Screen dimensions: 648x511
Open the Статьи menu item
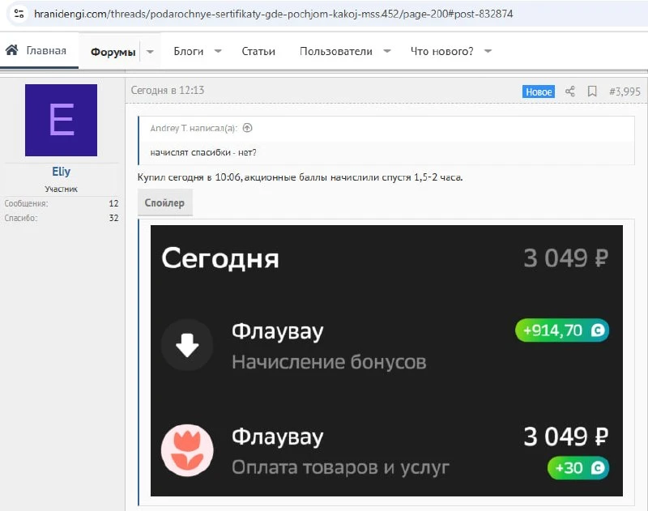(258, 51)
